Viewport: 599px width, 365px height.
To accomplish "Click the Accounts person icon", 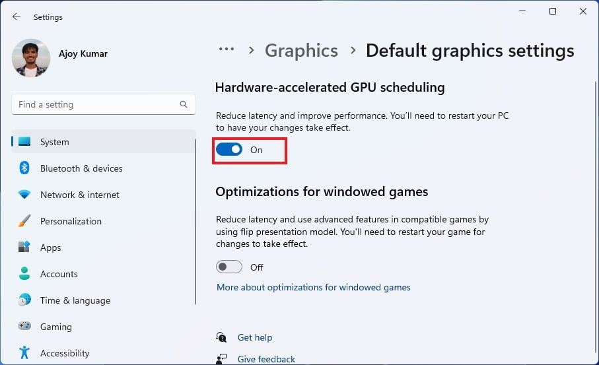I will click(x=24, y=273).
